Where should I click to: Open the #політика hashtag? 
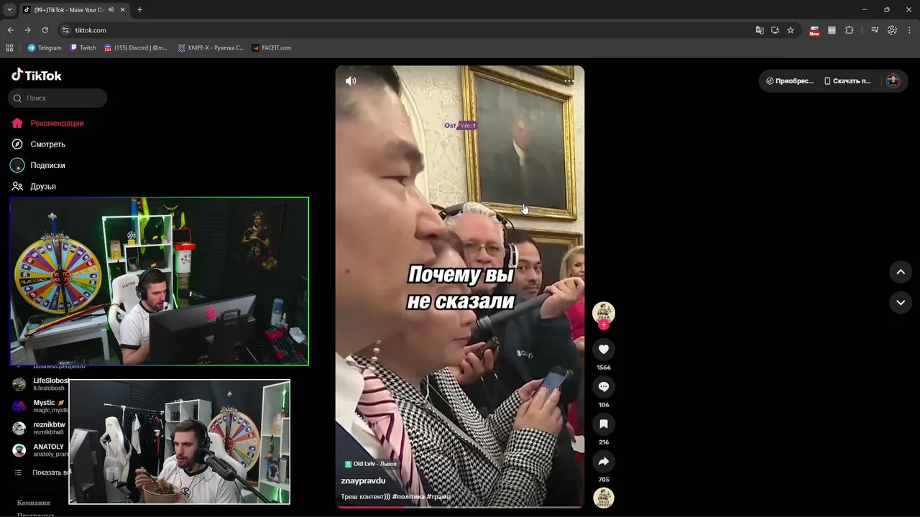coord(408,497)
